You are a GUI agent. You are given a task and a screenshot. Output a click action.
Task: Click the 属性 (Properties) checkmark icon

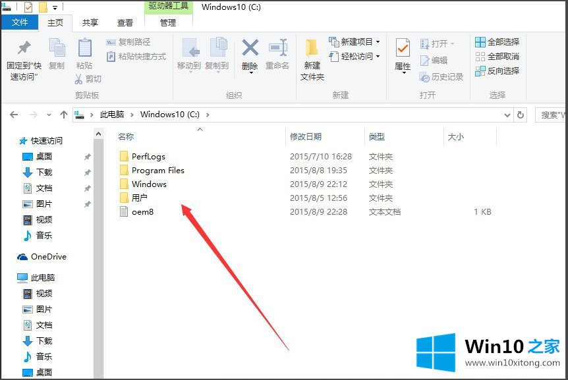pos(403,48)
